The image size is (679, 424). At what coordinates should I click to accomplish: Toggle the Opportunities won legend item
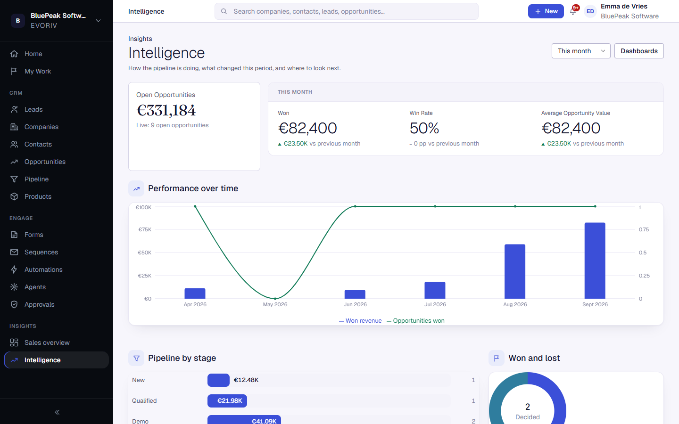tap(415, 321)
